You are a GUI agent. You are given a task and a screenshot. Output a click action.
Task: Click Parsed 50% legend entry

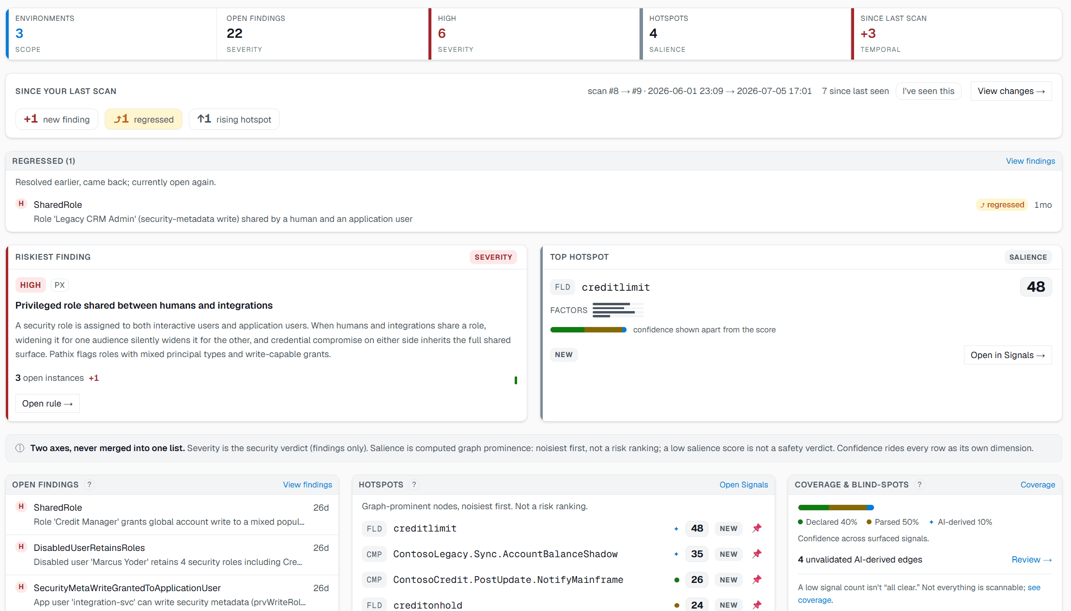pos(892,522)
